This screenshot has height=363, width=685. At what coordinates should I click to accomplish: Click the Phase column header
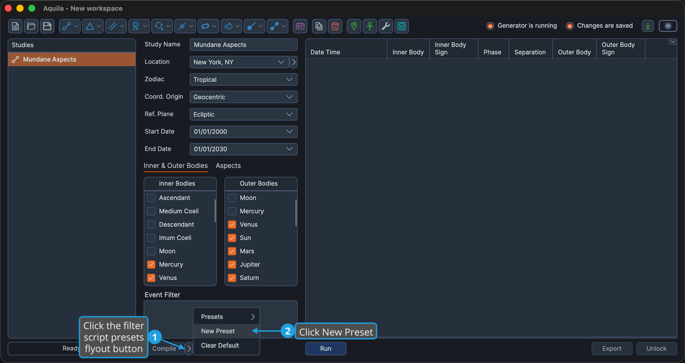tap(493, 49)
